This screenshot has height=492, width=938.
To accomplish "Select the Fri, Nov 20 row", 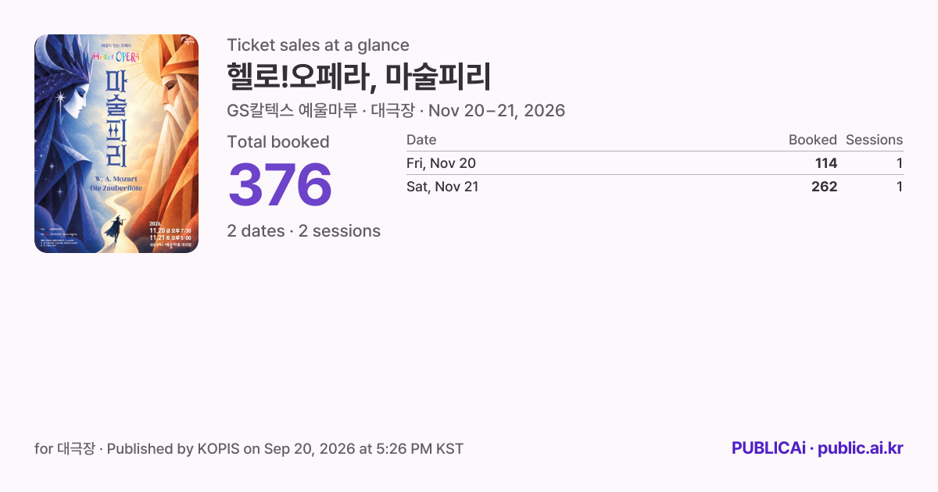I will [654, 163].
